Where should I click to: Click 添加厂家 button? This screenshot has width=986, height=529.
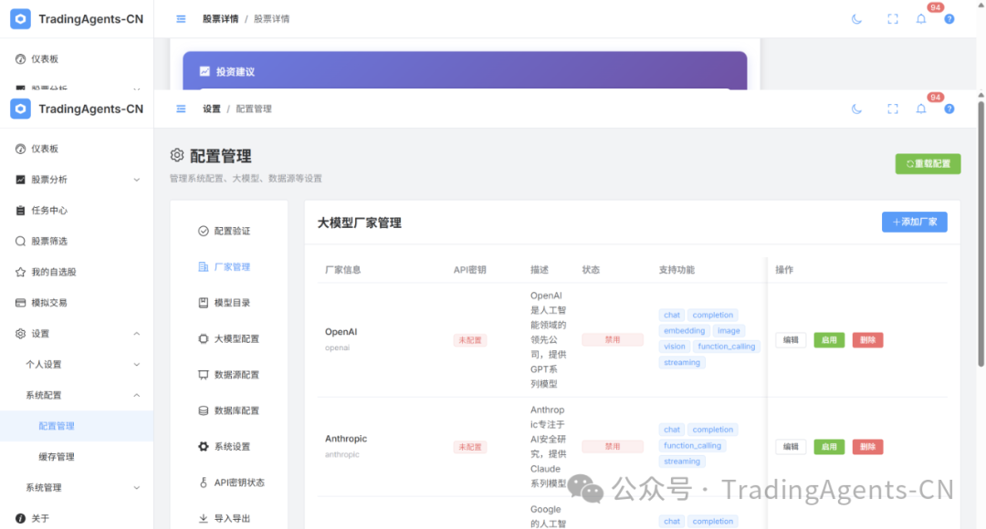[914, 222]
